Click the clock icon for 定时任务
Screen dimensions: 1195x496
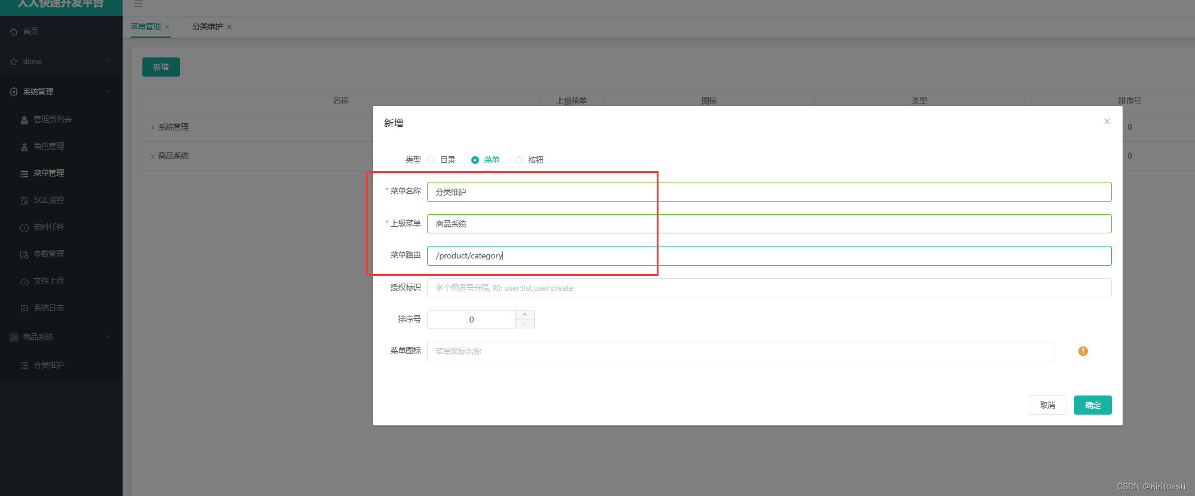pyautogui.click(x=25, y=227)
